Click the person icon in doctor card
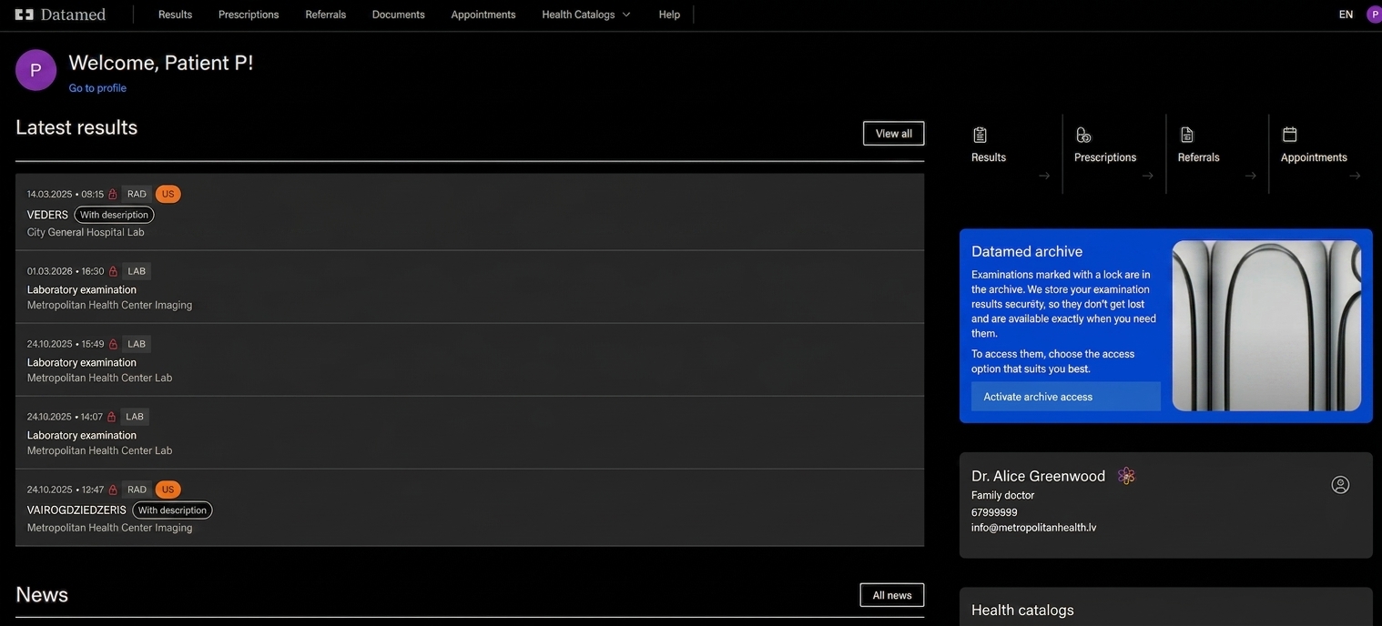Image resolution: width=1382 pixels, height=626 pixels. click(x=1340, y=484)
